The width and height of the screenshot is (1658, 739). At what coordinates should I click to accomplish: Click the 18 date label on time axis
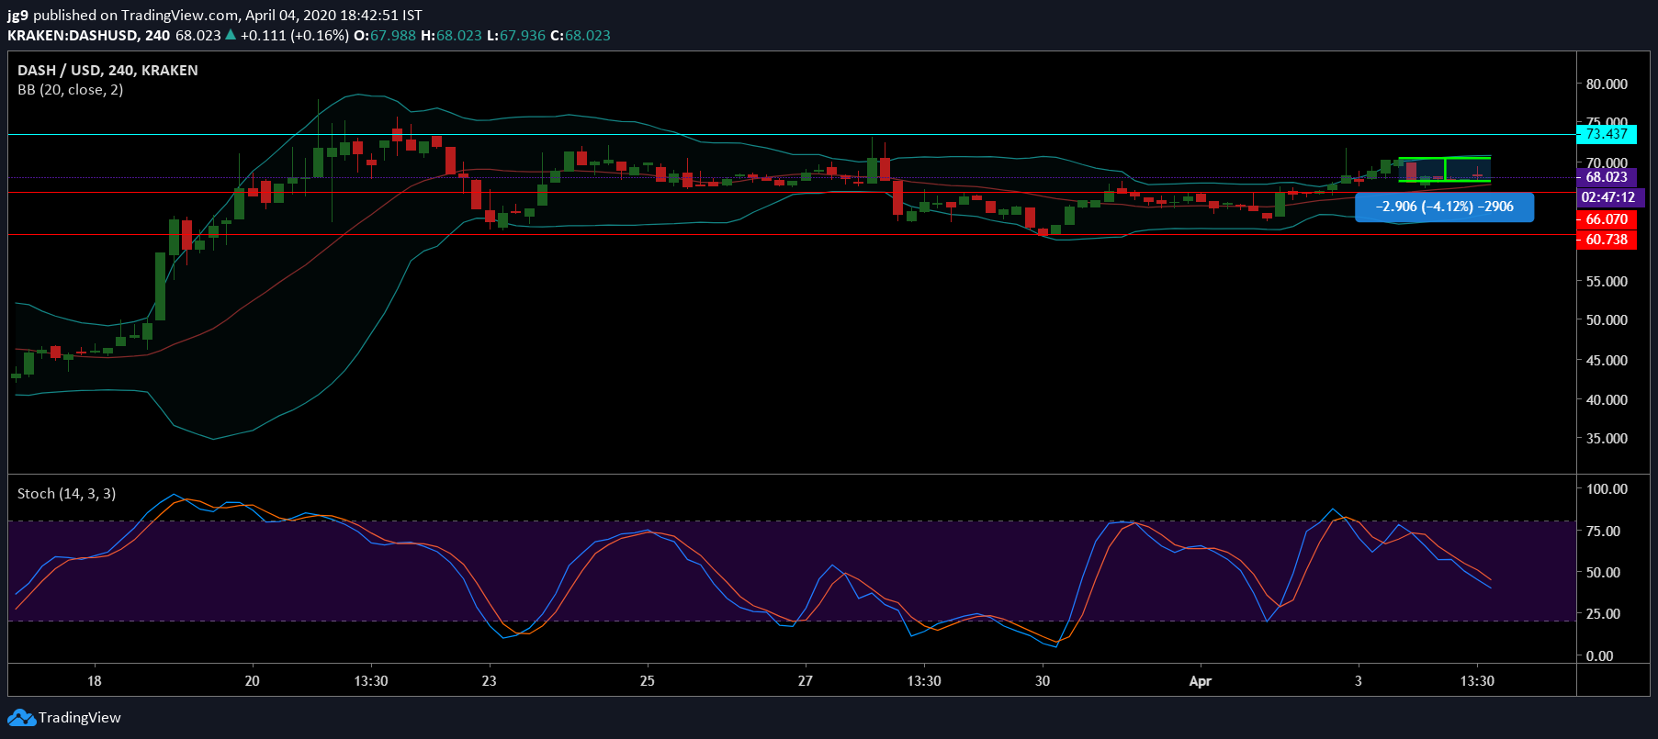(x=95, y=681)
